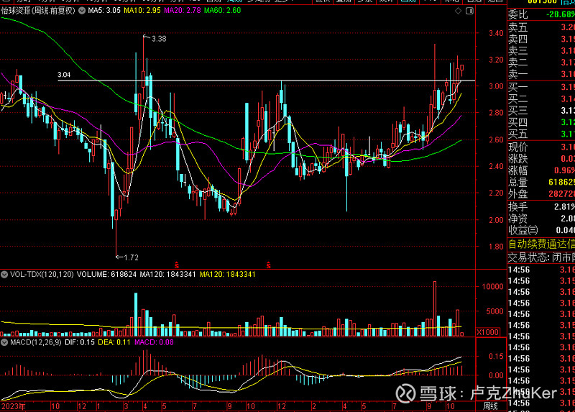Select the 3.04 horizontal line label
Viewport: 575px width, 412px height.
[x=64, y=75]
